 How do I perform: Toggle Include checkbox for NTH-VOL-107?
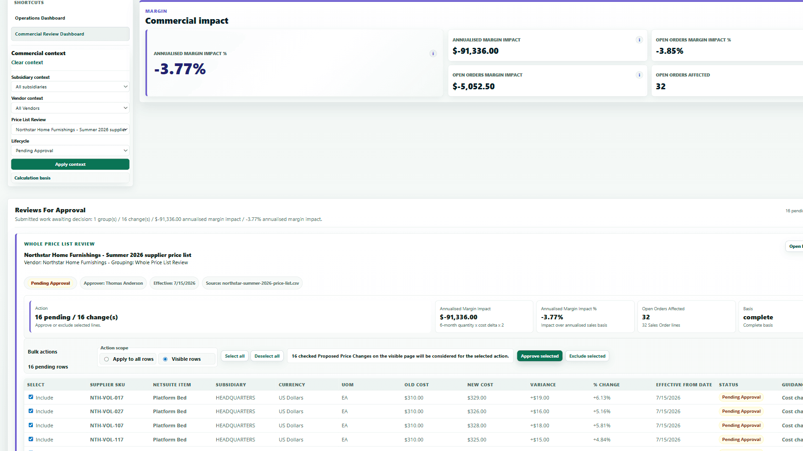click(x=31, y=425)
